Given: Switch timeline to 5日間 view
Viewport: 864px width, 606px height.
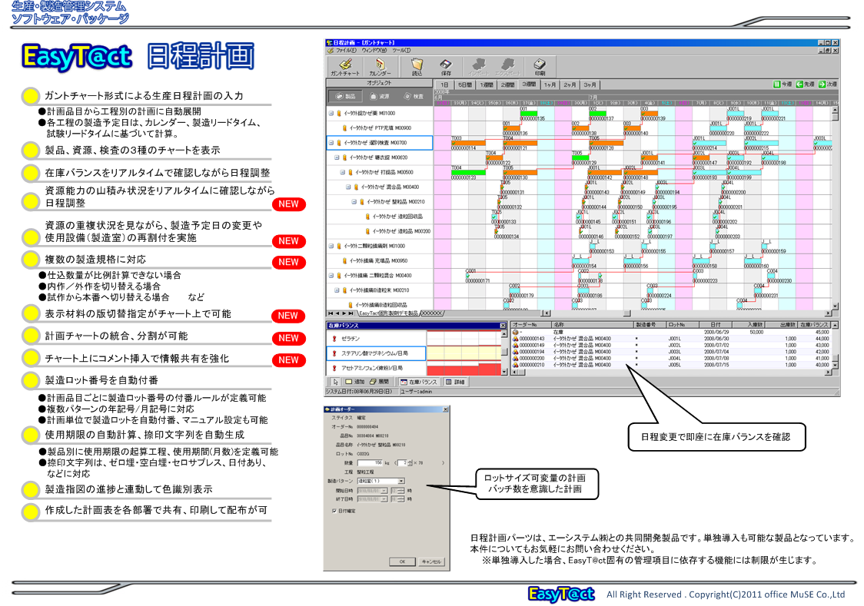Looking at the screenshot, I should [466, 84].
